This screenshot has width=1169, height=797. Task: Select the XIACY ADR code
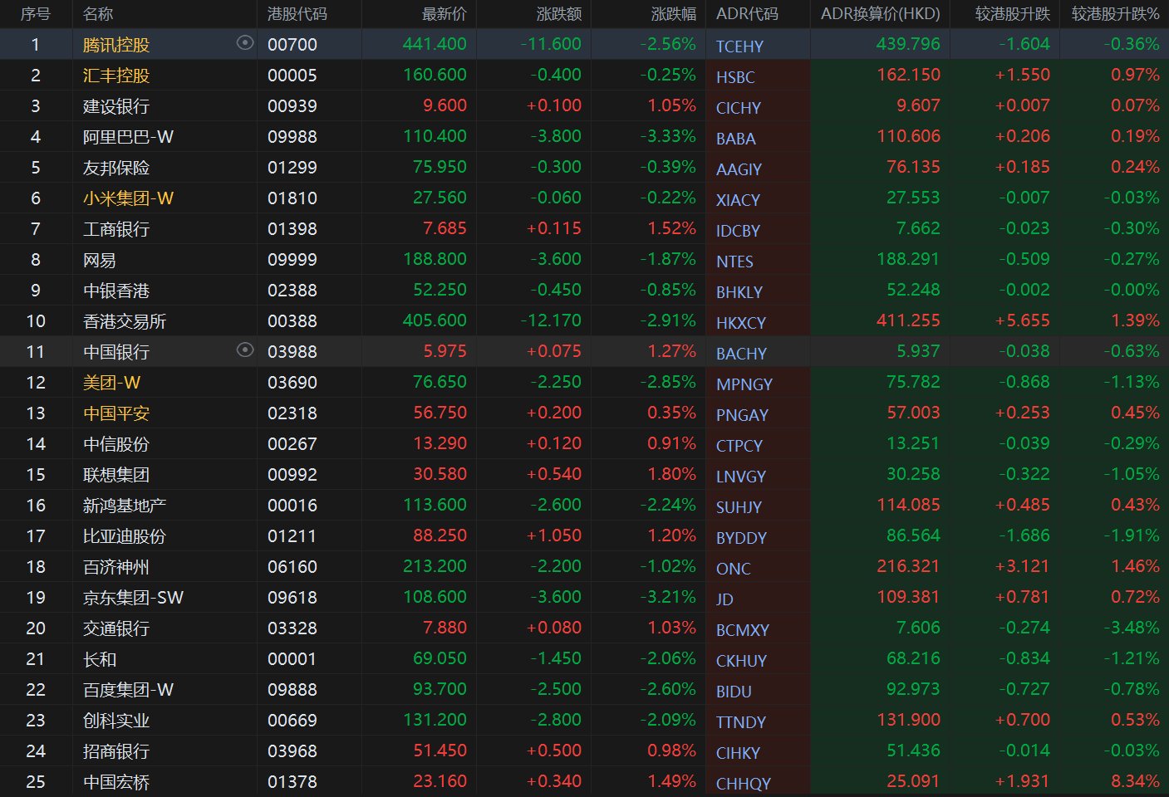(x=738, y=200)
